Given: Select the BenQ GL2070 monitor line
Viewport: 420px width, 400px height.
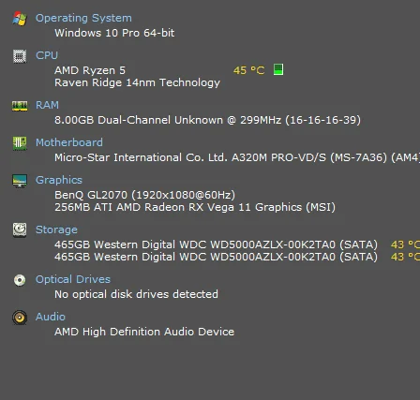Looking at the screenshot, I should click(x=144, y=195).
